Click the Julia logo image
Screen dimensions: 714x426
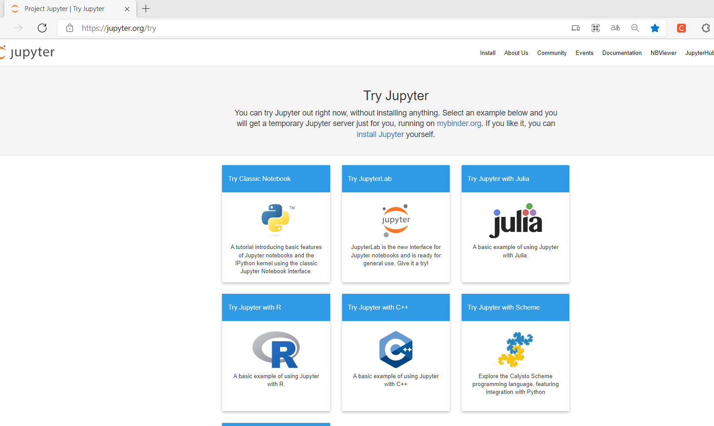click(515, 220)
